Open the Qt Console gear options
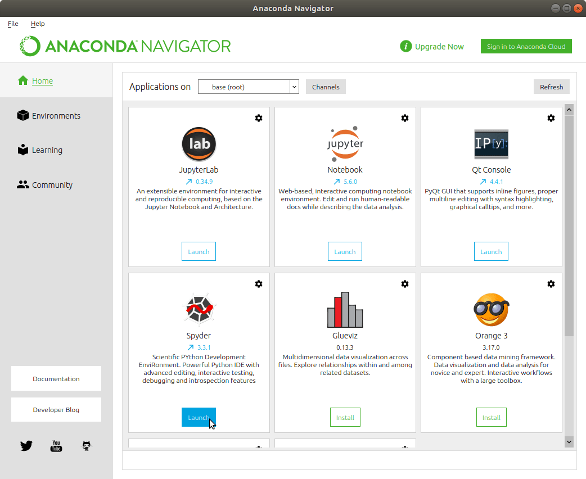Viewport: 586px width, 479px height. click(x=551, y=118)
